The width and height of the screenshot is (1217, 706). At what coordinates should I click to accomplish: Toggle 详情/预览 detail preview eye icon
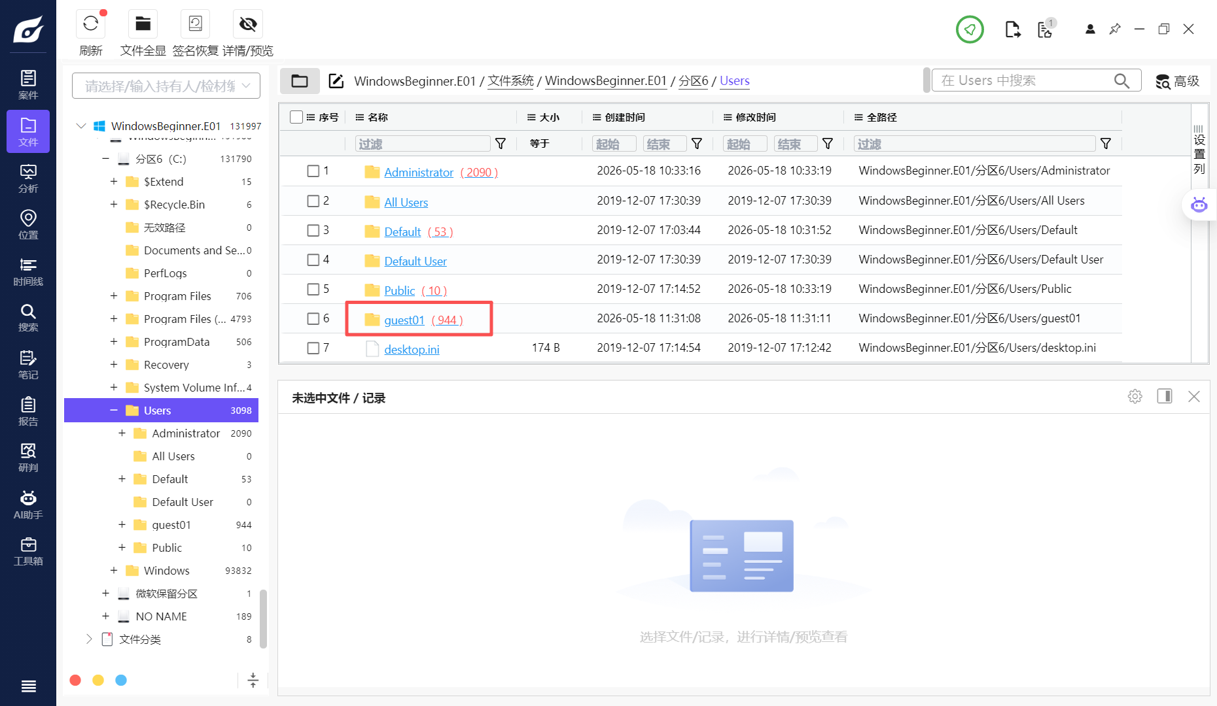click(248, 24)
